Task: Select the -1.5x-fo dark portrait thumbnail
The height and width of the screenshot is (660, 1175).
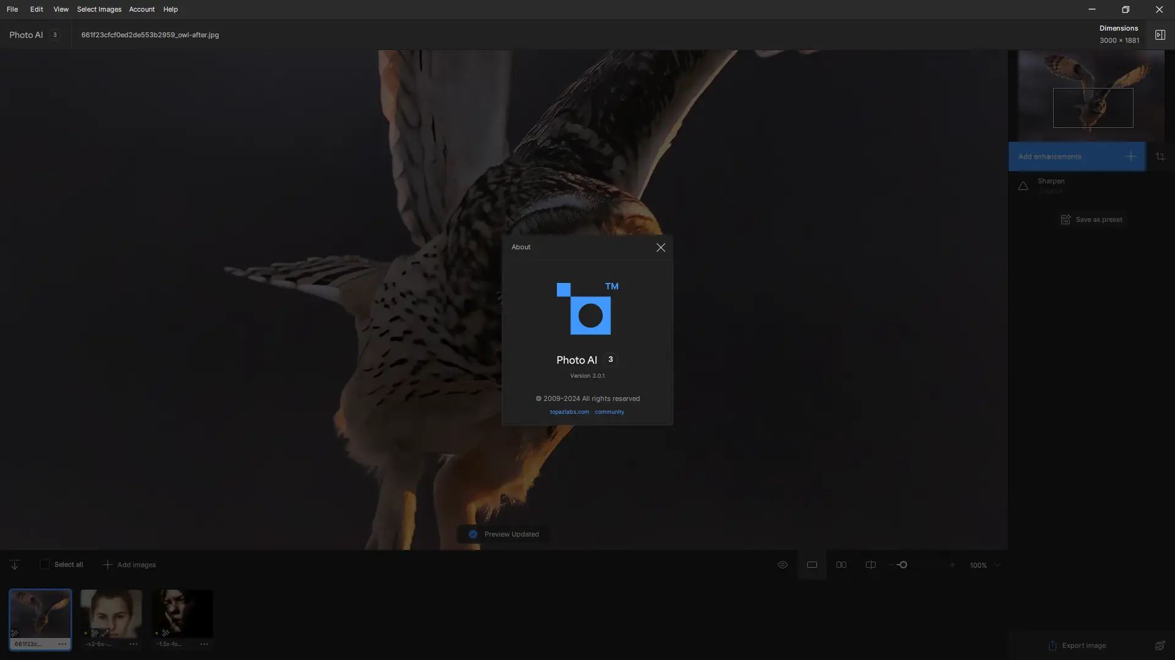Action: pyautogui.click(x=182, y=613)
